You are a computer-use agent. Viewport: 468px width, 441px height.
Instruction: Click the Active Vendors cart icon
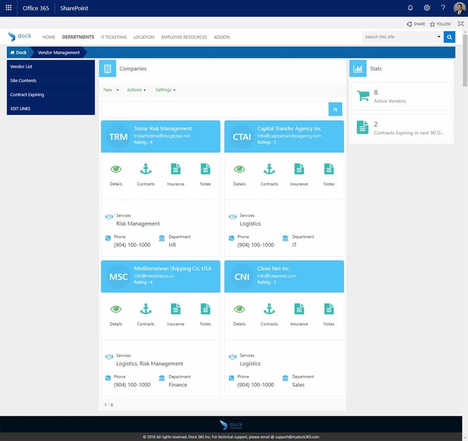[x=363, y=96]
